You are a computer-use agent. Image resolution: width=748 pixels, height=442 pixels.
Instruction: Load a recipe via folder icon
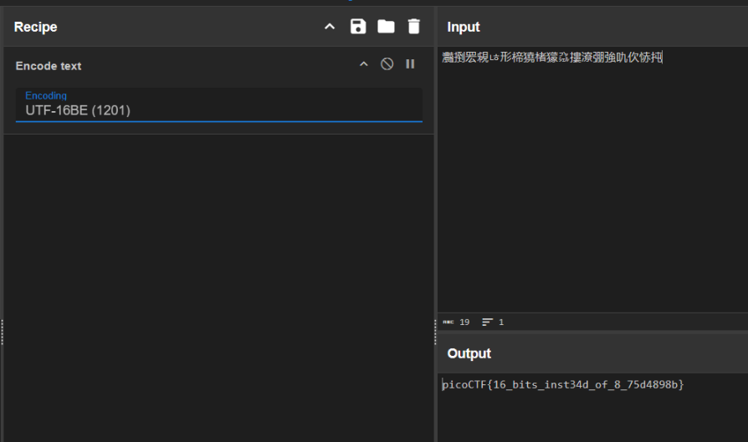click(386, 27)
